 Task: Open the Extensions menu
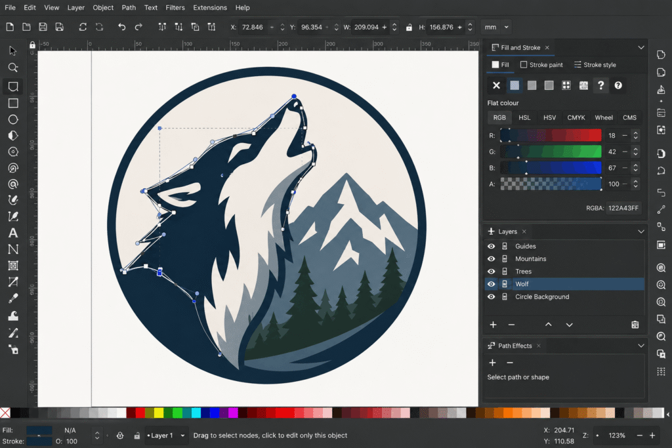(x=210, y=8)
